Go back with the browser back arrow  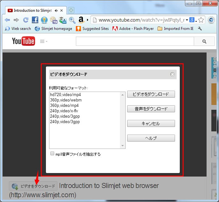7,20
